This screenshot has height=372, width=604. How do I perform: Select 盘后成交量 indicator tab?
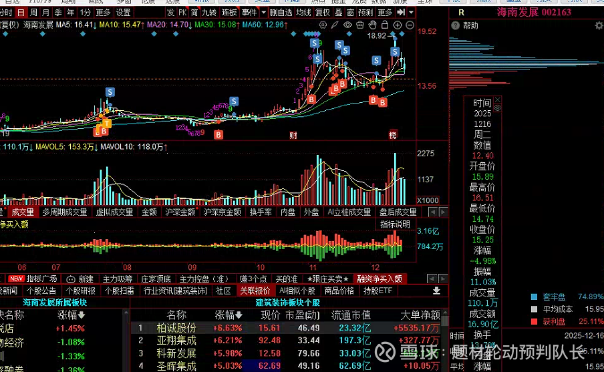[x=398, y=212]
